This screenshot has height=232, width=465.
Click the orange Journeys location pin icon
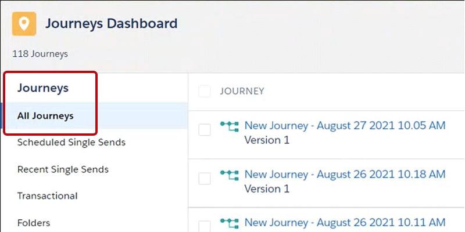24,24
